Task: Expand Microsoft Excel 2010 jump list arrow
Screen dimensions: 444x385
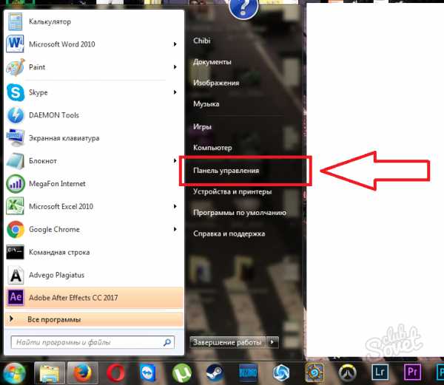Action: [175, 206]
